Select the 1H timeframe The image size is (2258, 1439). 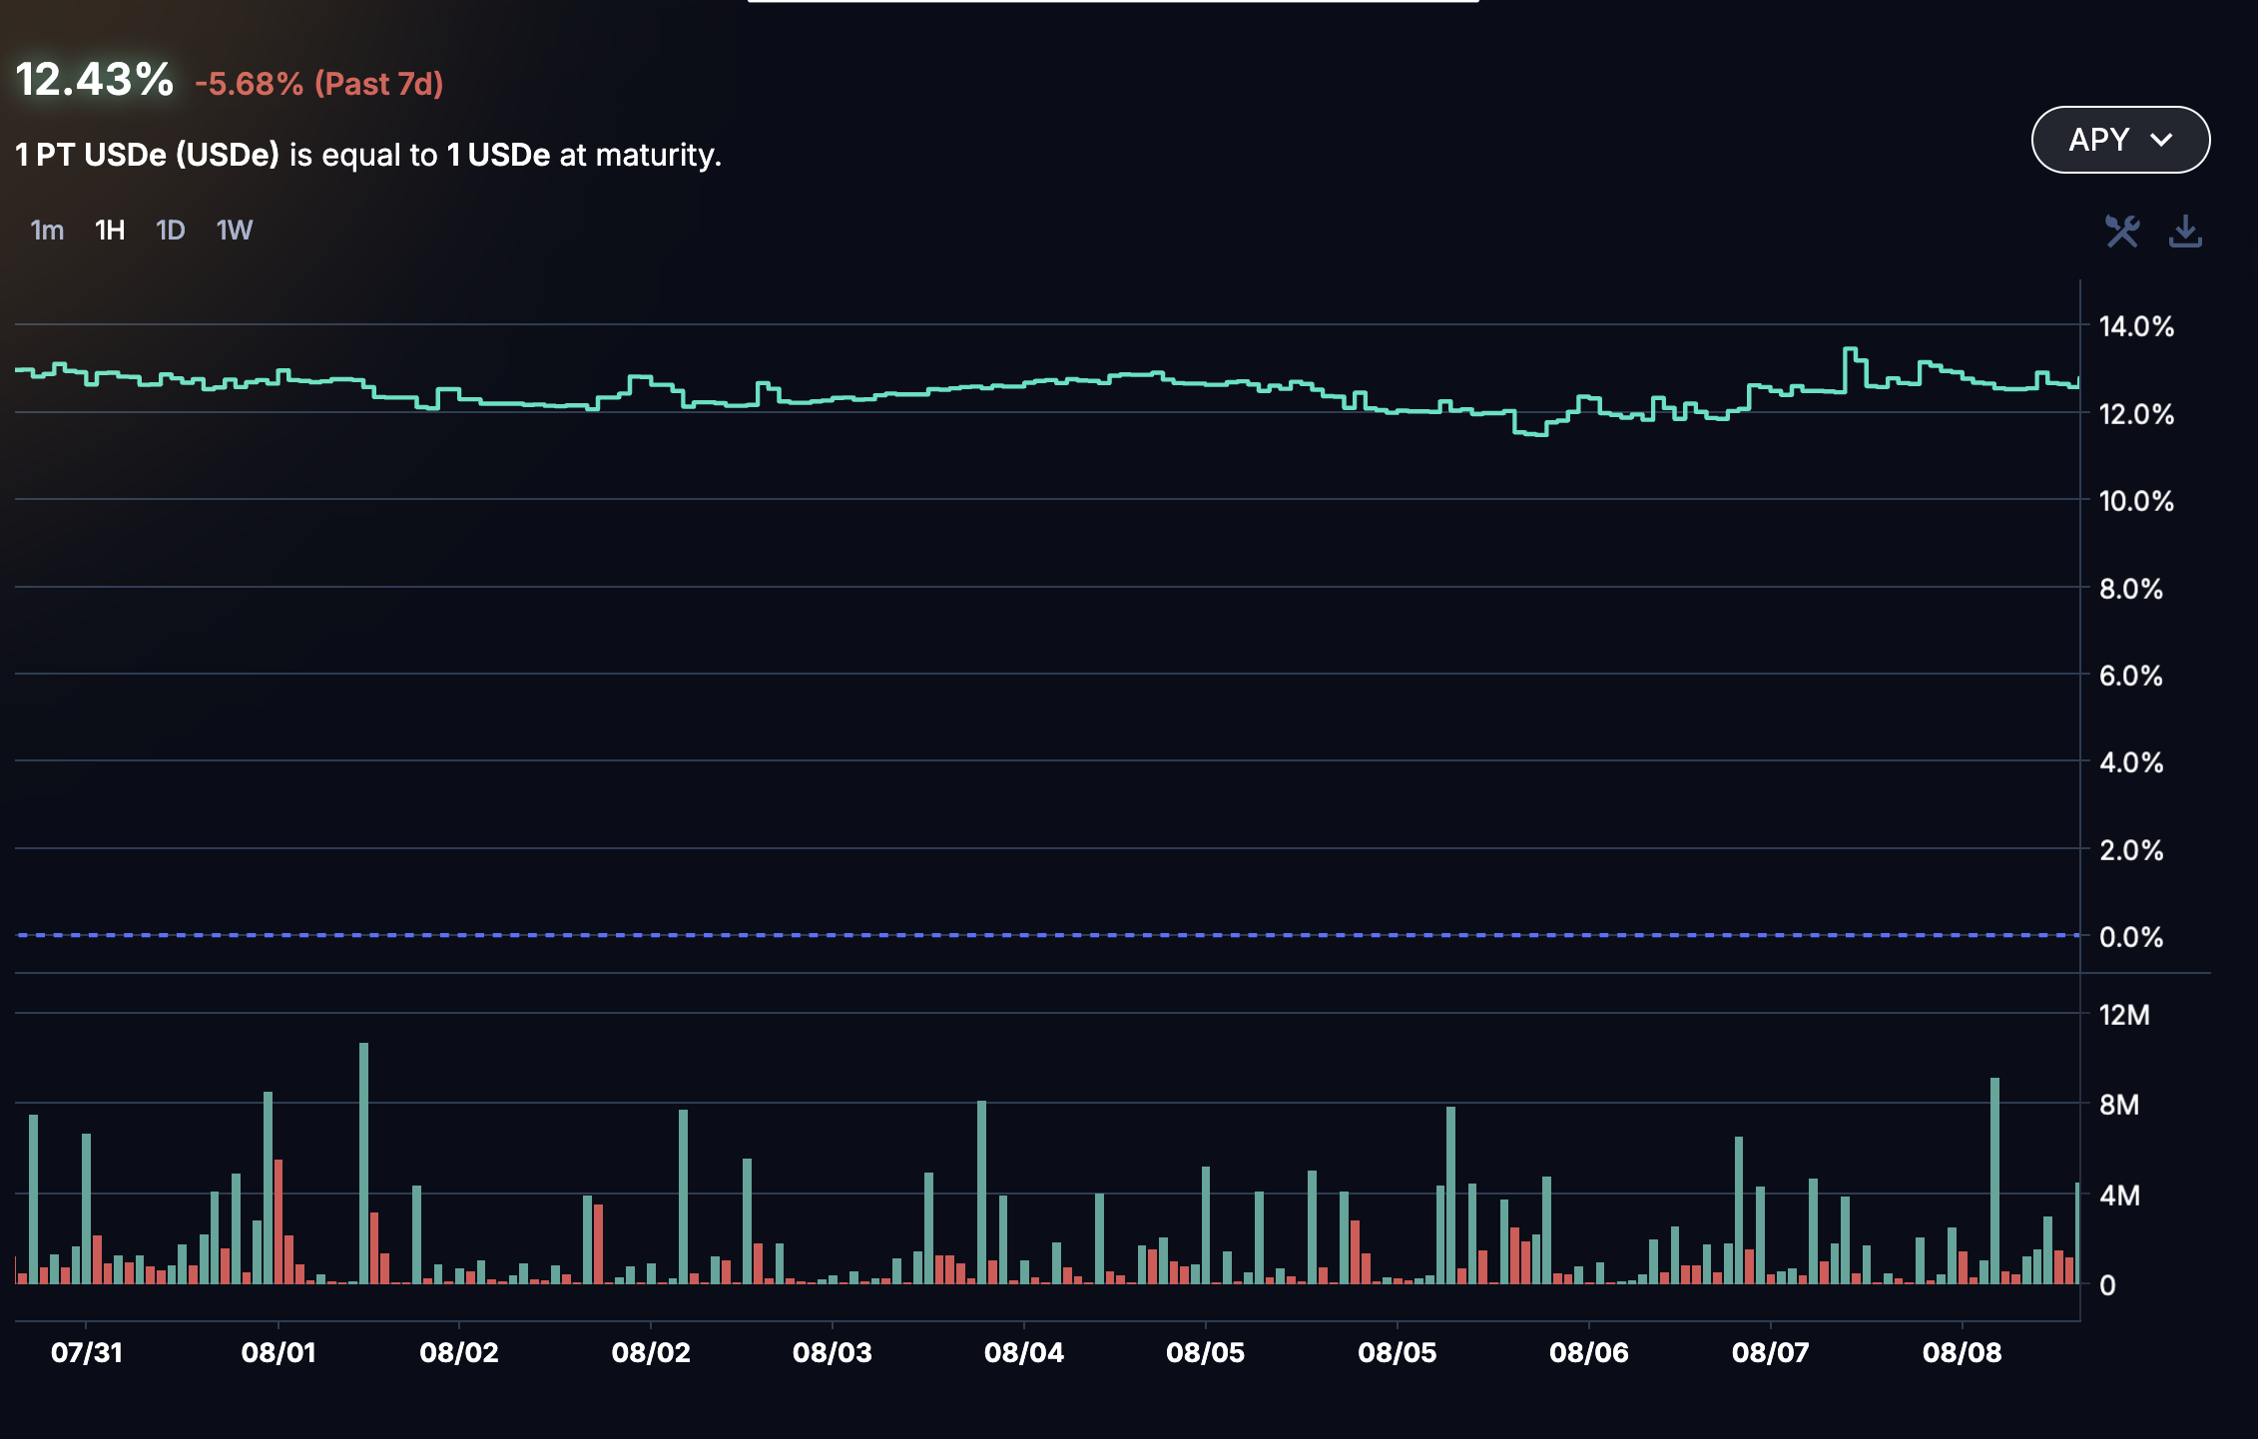click(x=110, y=231)
